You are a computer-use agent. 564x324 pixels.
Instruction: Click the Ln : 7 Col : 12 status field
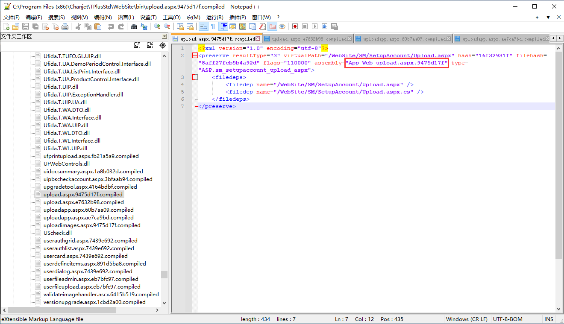point(354,319)
